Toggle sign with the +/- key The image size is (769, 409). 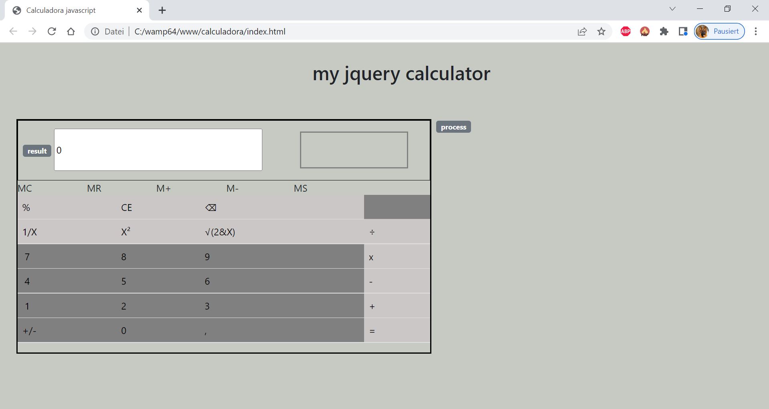[30, 331]
